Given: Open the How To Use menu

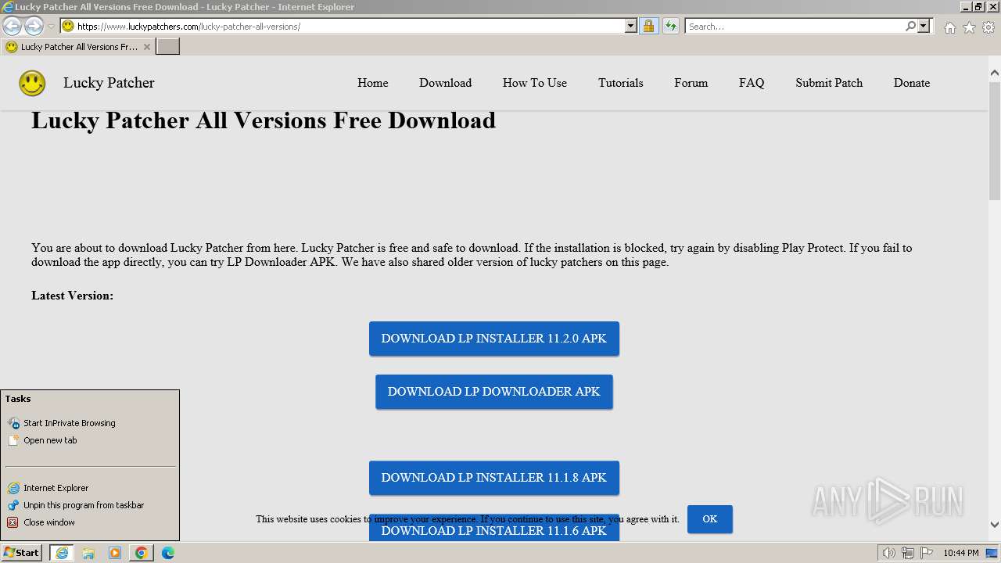Looking at the screenshot, I should click(535, 83).
